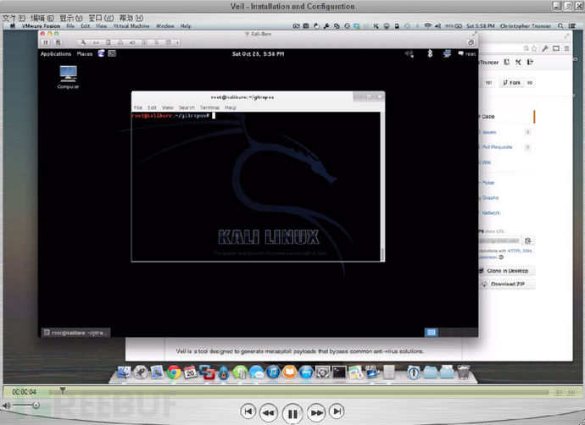The height and width of the screenshot is (425, 585).
Task: Click the Download ZIP button
Action: point(507,284)
